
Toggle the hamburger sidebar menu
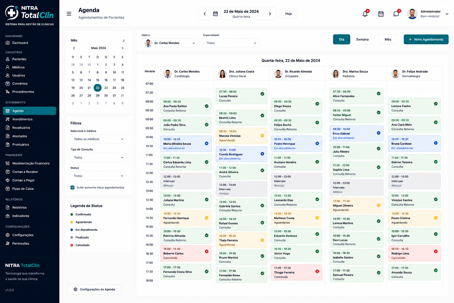tap(69, 14)
